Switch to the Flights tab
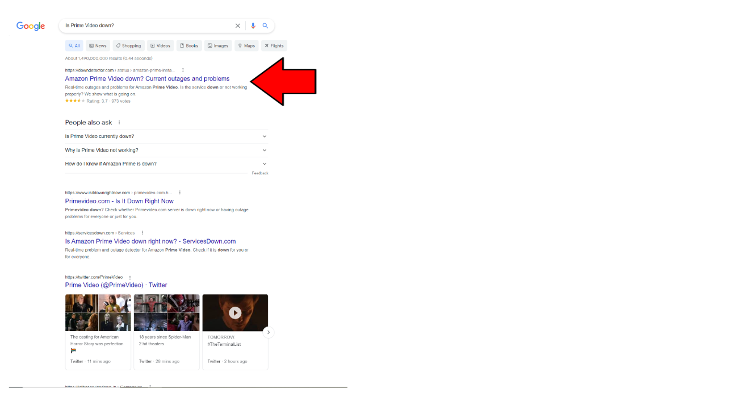Screen dimensions: 738x414 [x=274, y=46]
